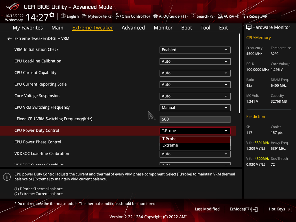The image size is (296, 222).
Task: Click the AURA lighting icon
Action: [220, 16]
